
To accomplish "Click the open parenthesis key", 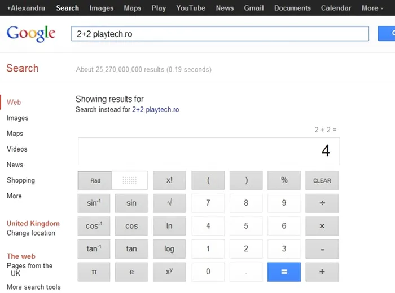I will pos(208,180).
